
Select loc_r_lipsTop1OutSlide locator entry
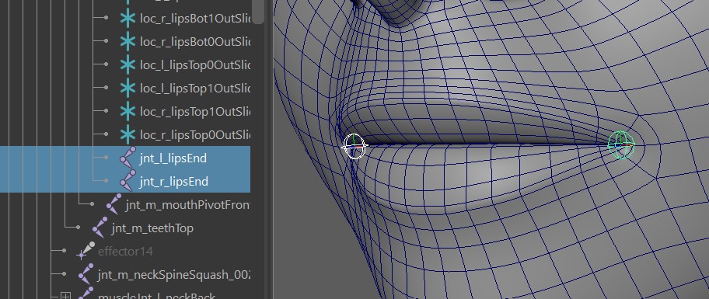pyautogui.click(x=195, y=111)
